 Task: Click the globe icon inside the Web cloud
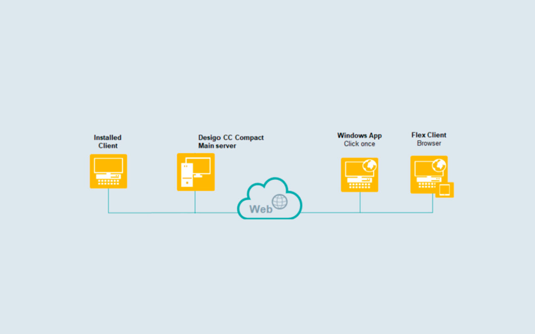(280, 202)
